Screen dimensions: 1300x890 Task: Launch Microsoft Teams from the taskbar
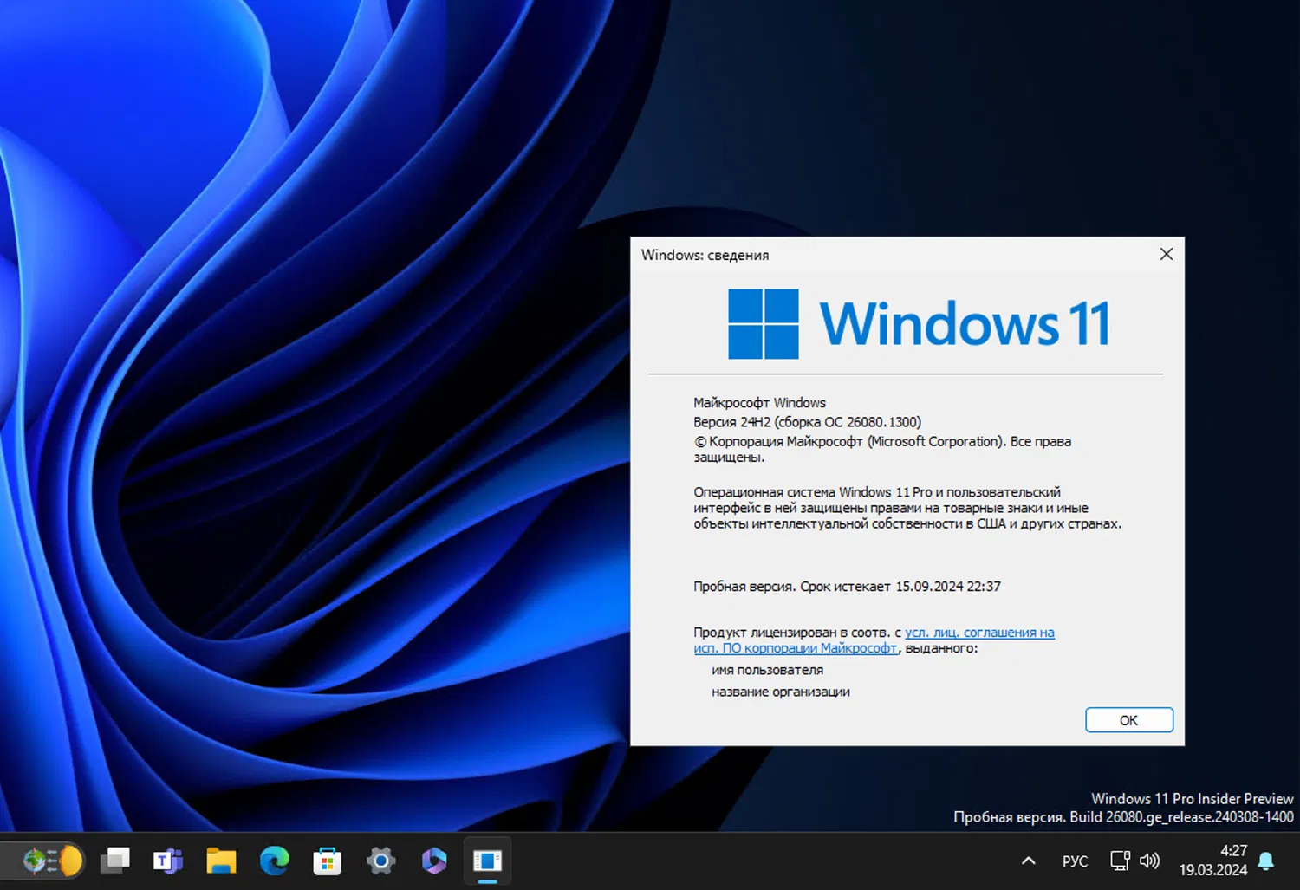coord(167,861)
